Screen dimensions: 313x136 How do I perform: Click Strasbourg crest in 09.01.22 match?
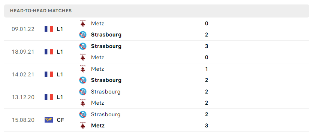82,35
